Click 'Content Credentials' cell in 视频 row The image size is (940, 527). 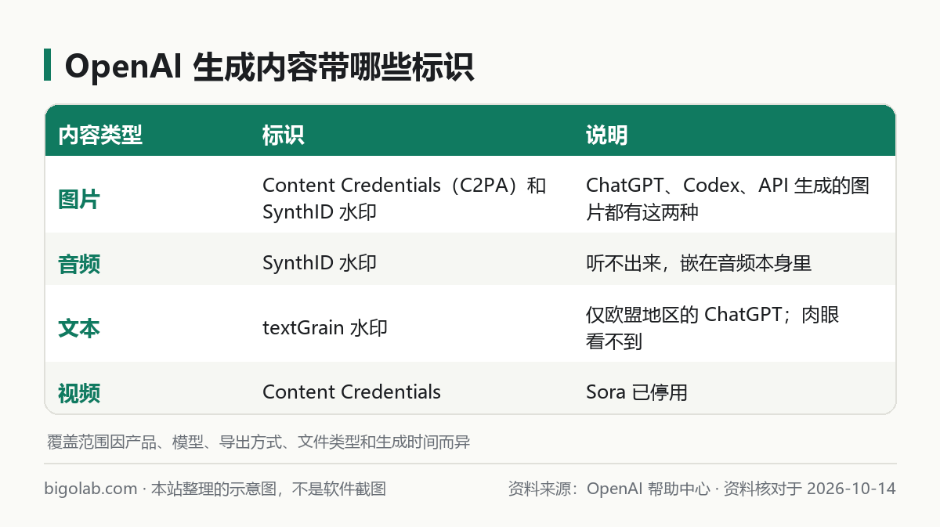tap(352, 392)
